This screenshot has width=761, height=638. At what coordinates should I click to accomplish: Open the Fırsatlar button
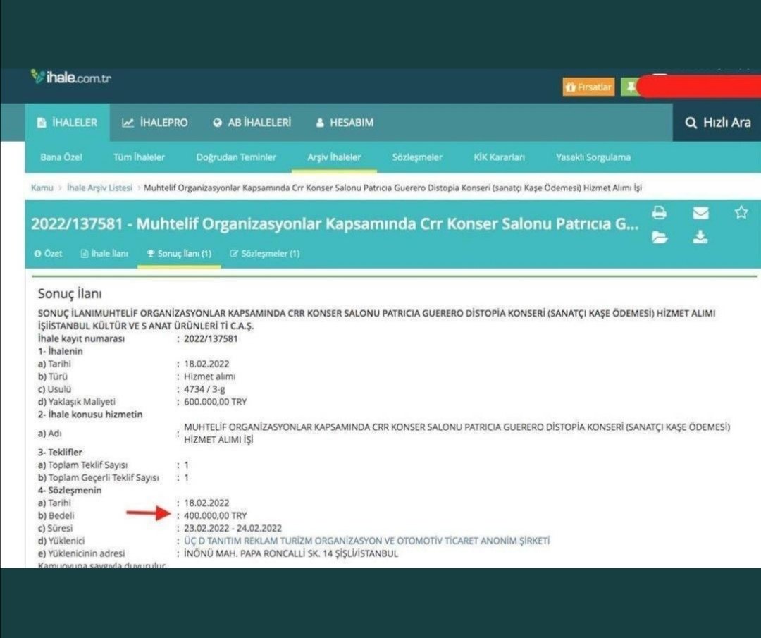(x=588, y=87)
